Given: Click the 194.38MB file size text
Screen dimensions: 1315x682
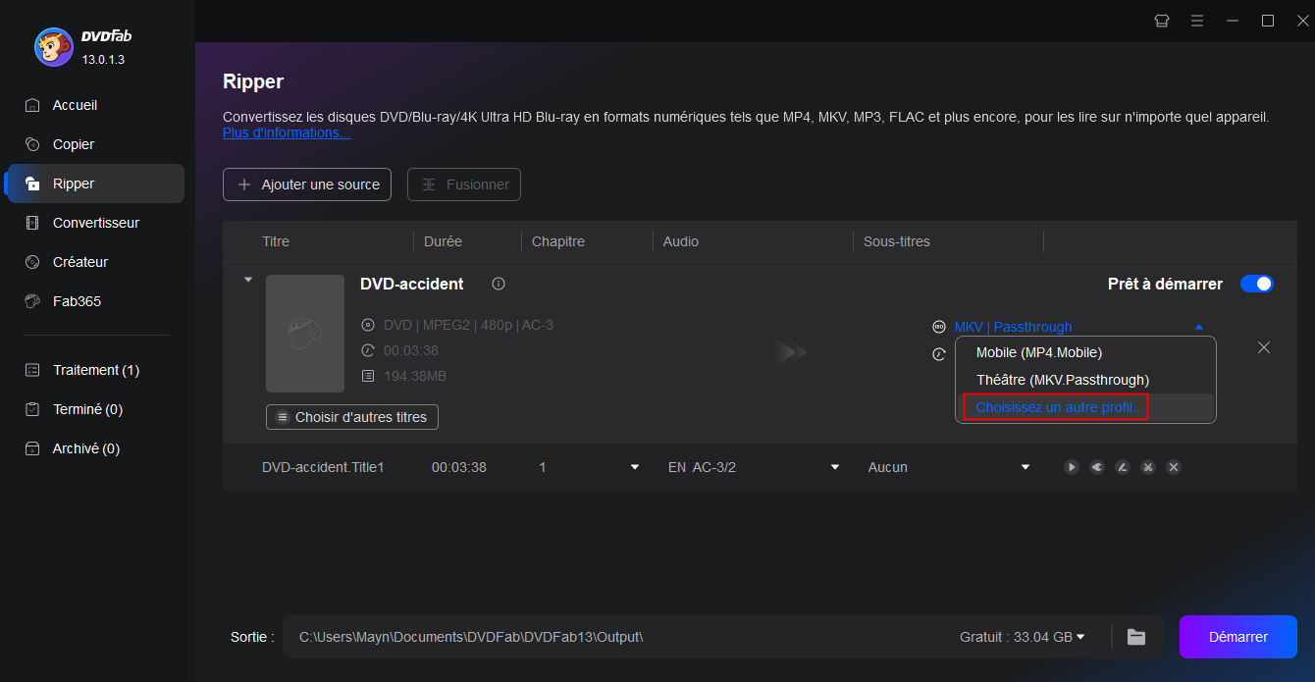Looking at the screenshot, I should coord(415,376).
